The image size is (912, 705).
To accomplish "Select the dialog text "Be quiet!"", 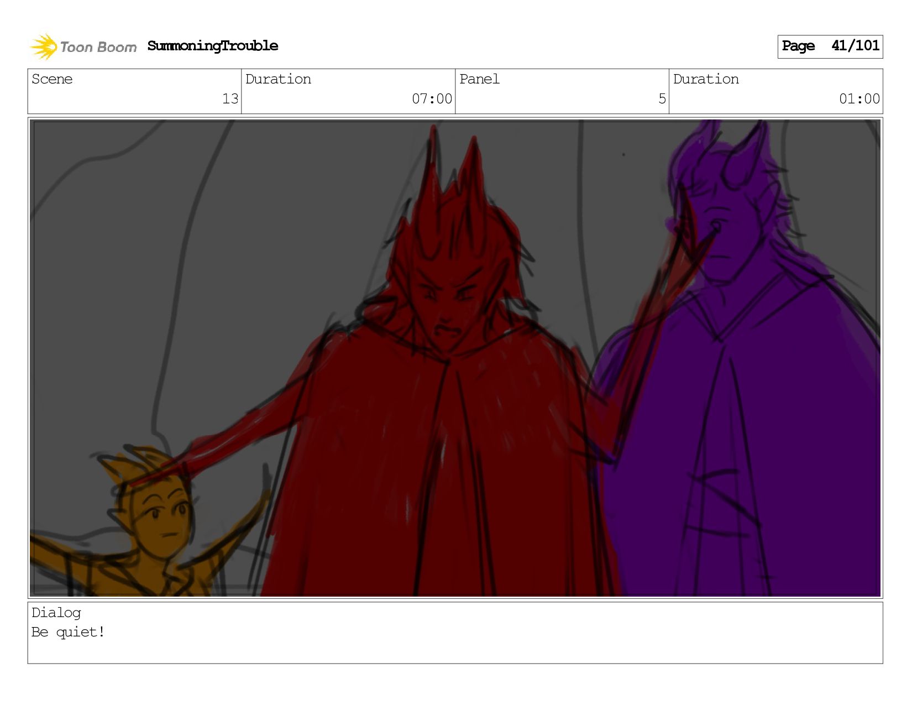I will 68,632.
